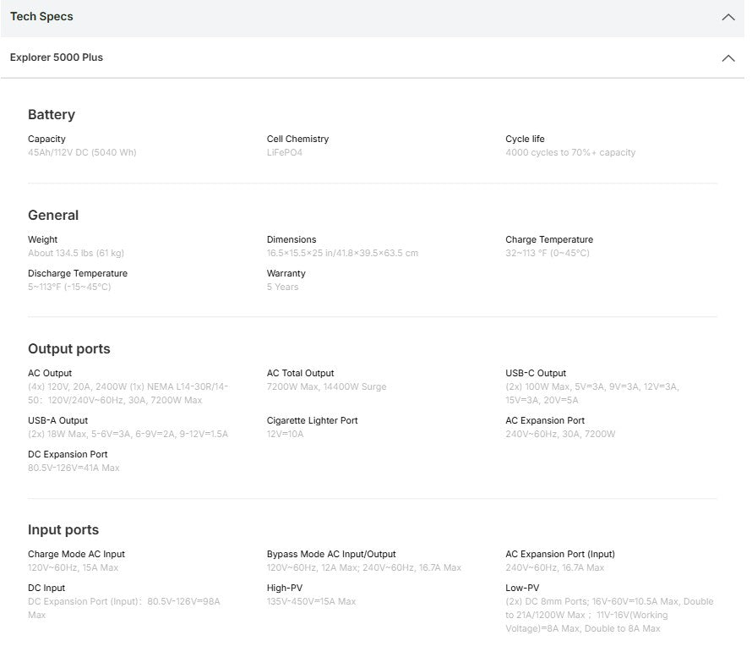This screenshot has height=657, width=752.
Task: Click the Bypass Mode AC Input/Output label
Action: coord(331,555)
